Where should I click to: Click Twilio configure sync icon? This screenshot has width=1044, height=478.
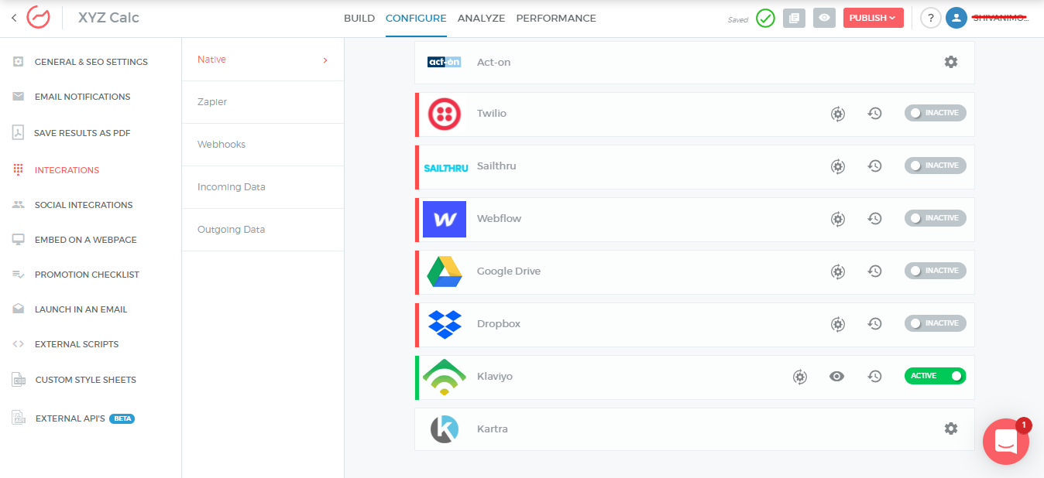point(838,114)
